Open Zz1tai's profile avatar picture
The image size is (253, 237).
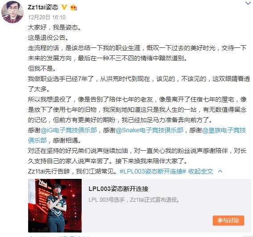[x=12, y=12]
